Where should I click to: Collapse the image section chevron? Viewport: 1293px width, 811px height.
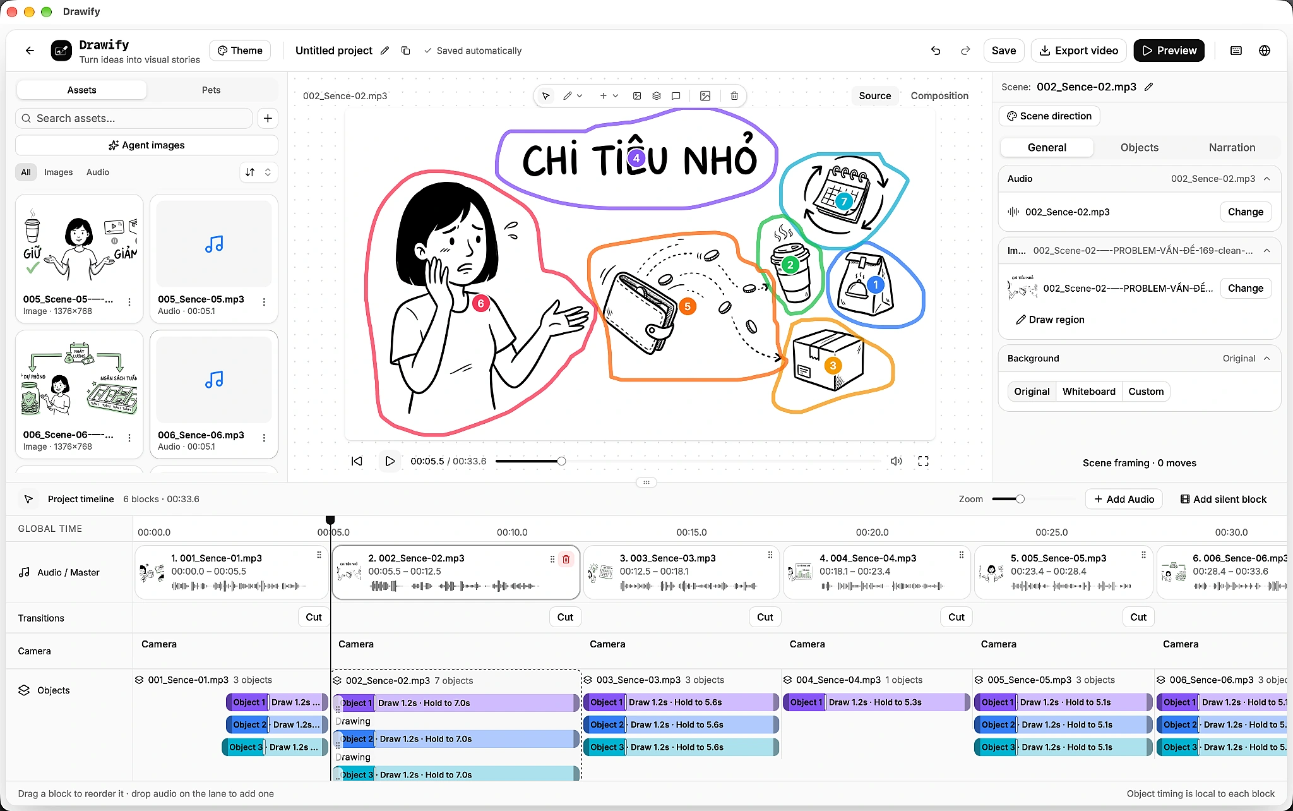point(1266,251)
